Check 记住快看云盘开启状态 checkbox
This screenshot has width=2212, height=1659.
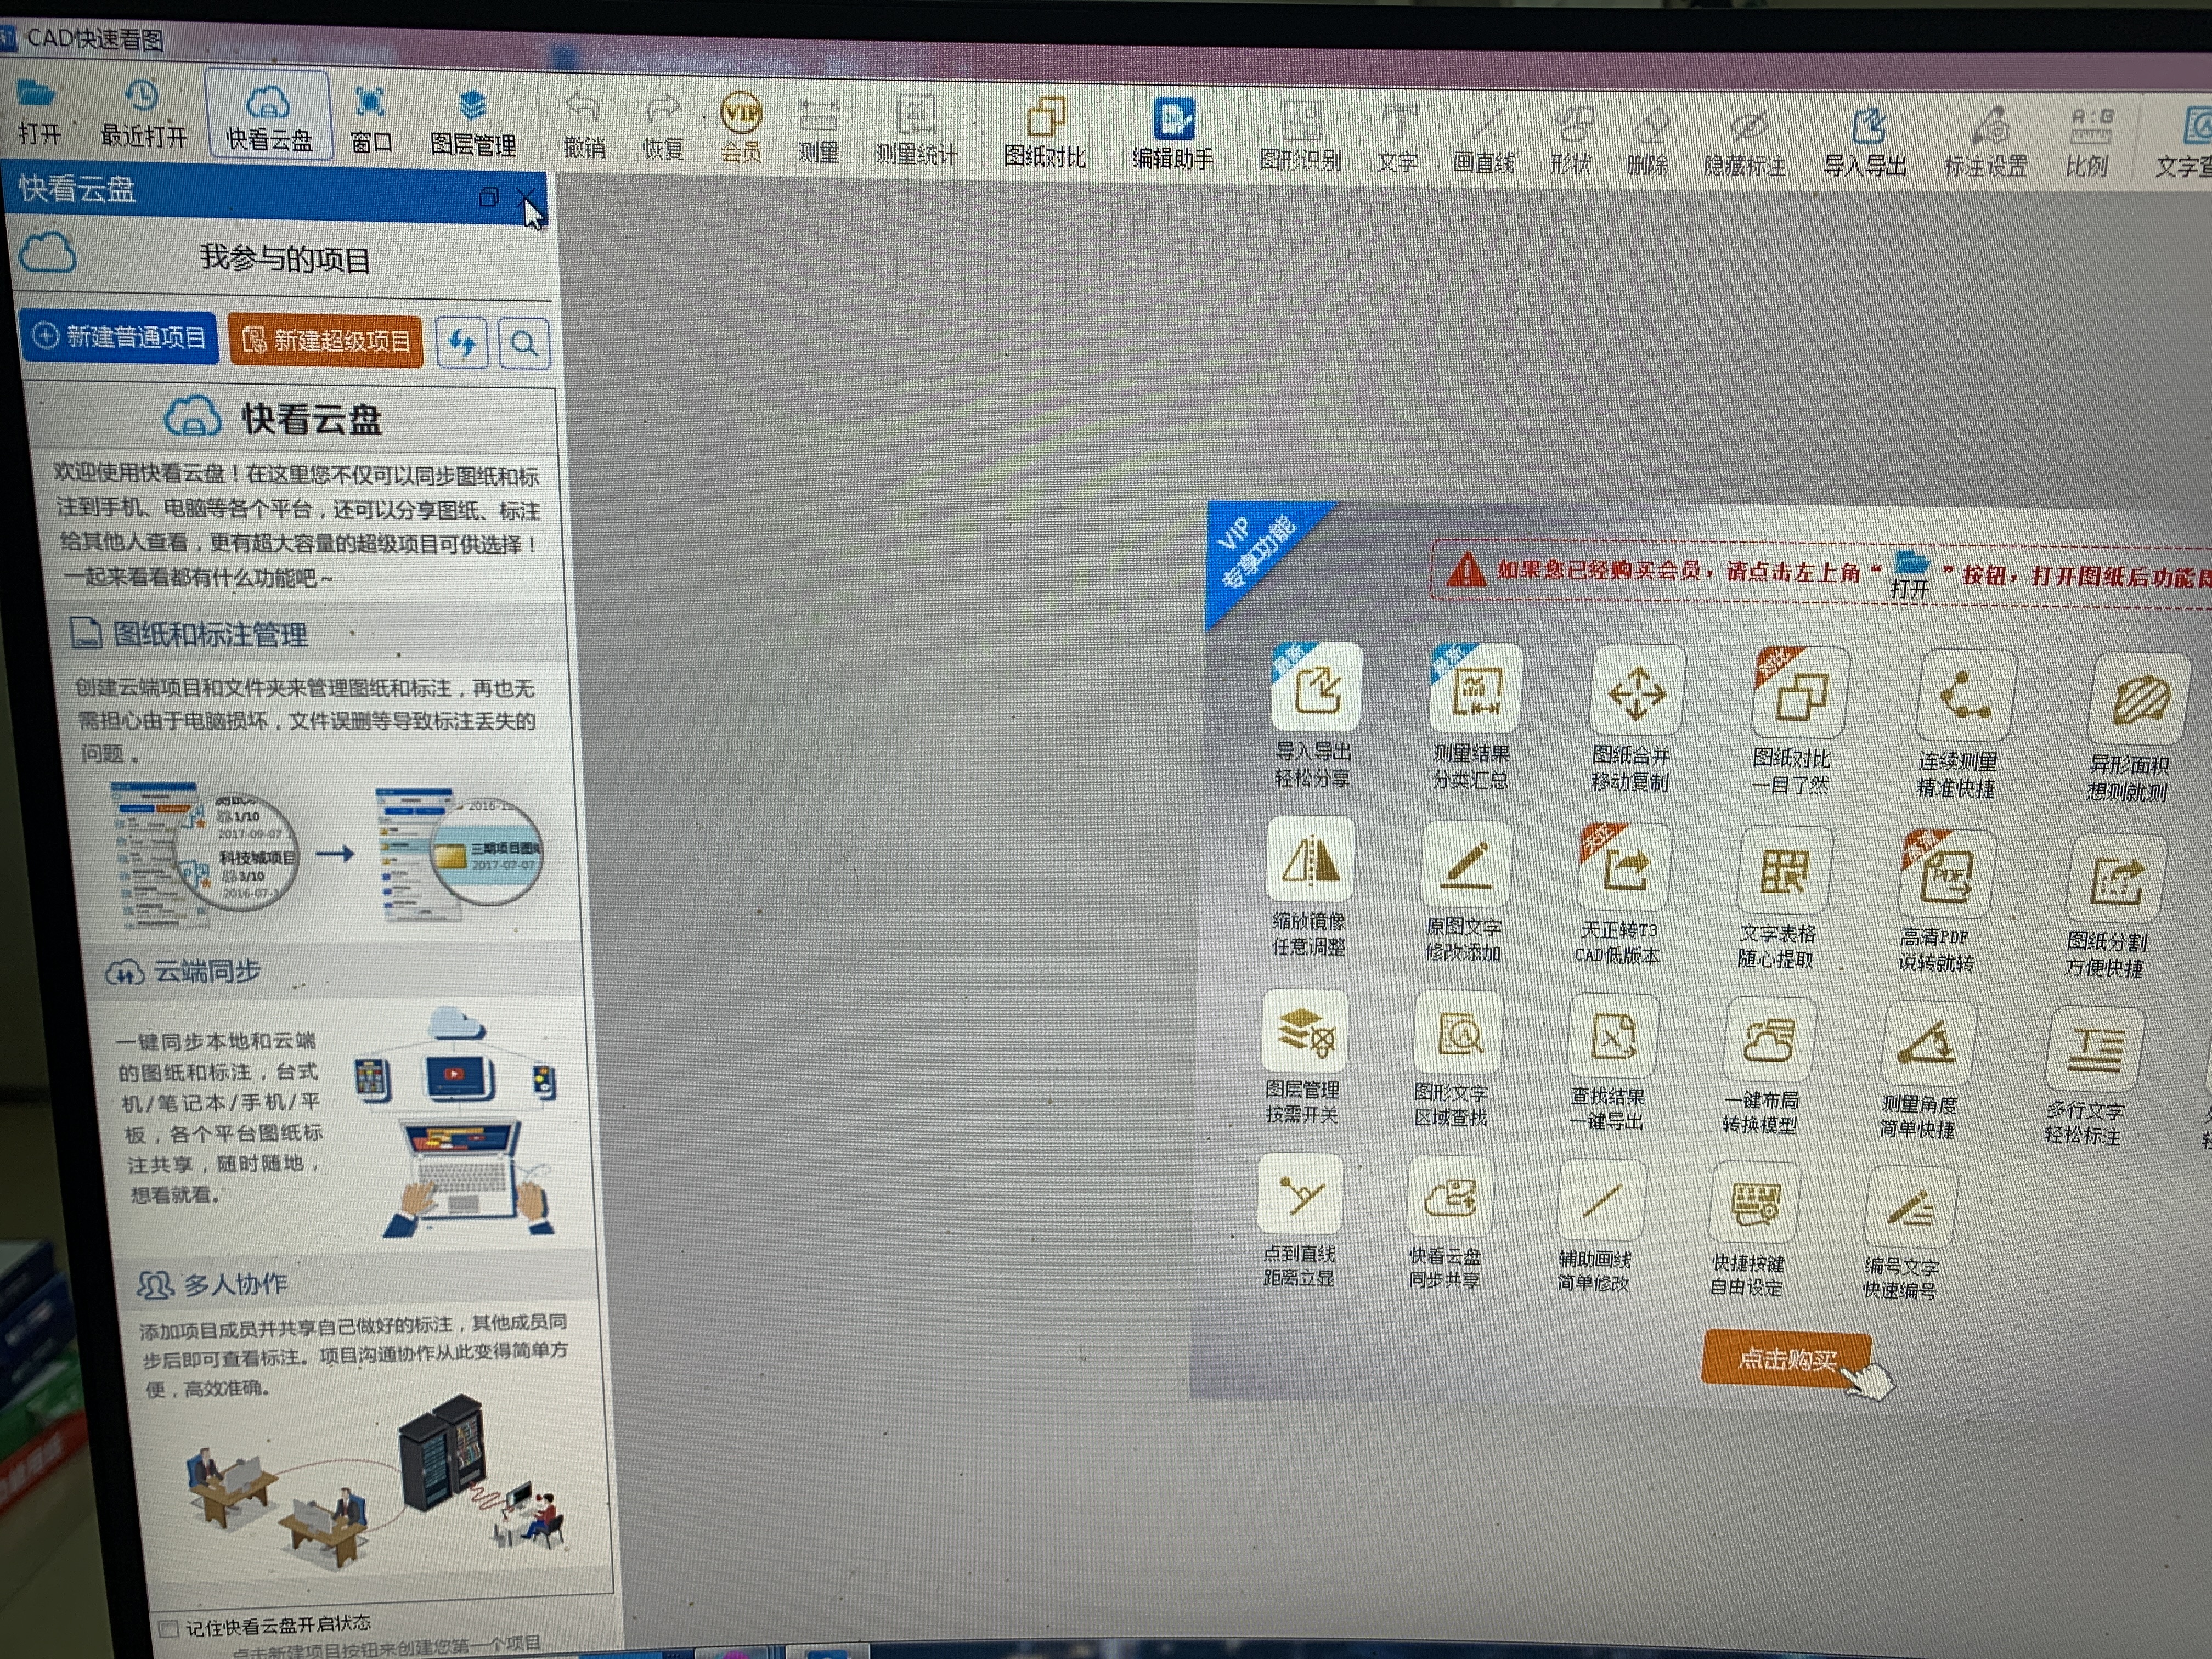(x=169, y=1629)
